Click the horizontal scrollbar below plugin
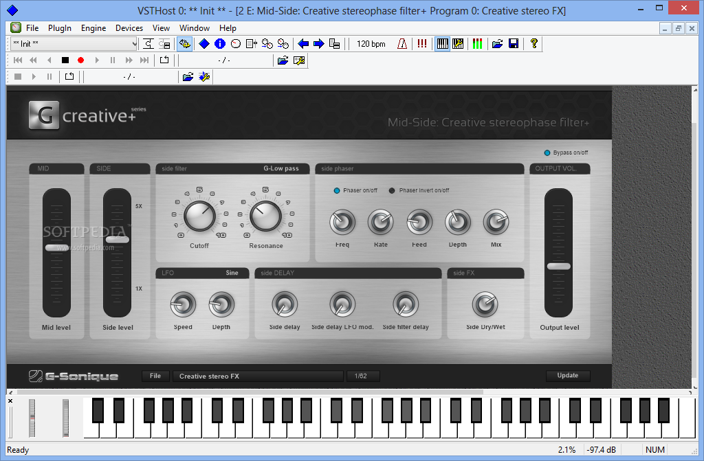Screen dimensions: 704x461 coord(250,392)
